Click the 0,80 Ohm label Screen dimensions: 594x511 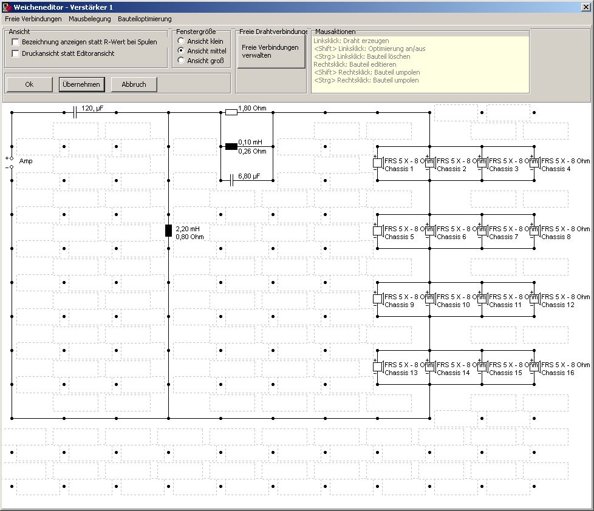coord(189,237)
